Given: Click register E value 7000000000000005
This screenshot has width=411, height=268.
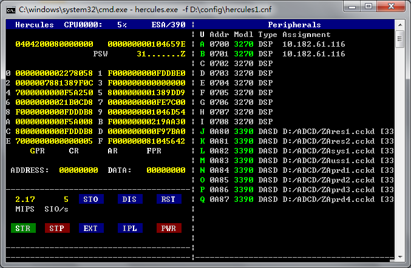Looking at the screenshot, I should 54,141.
